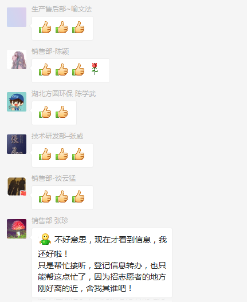Click the second thumbs-up emoji from 陈学武
This screenshot has height=302, width=247.
coord(61,112)
